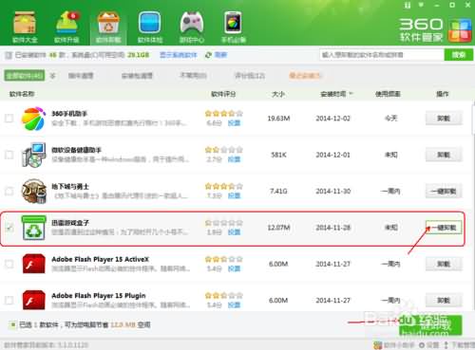Switch to 评分低(12) tab
475x350 pixels.
[x=250, y=76]
